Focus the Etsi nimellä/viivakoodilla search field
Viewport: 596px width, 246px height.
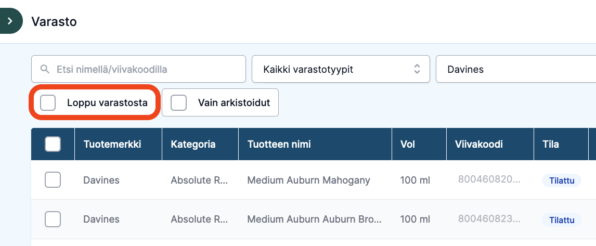[138, 69]
